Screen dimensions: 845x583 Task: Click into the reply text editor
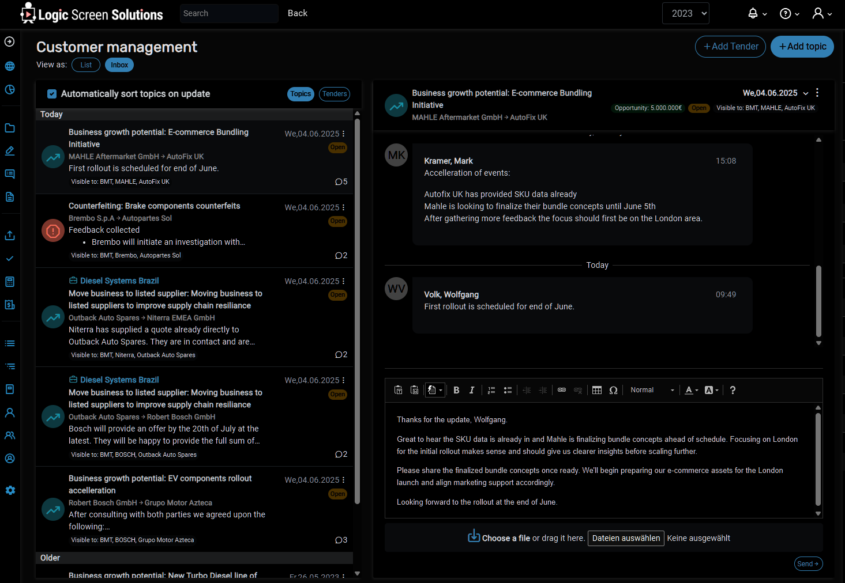[x=599, y=461]
